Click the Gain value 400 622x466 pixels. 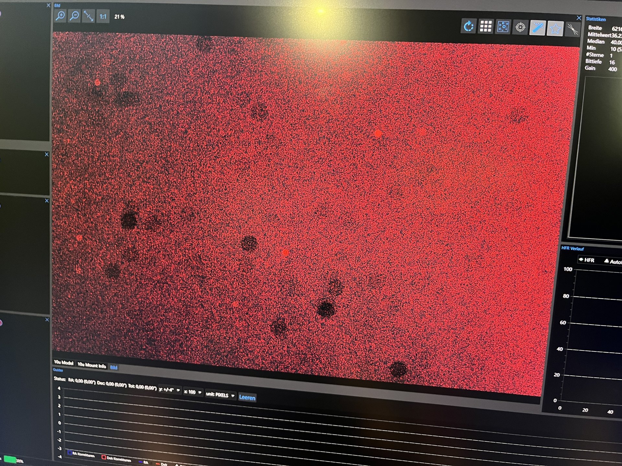[612, 69]
